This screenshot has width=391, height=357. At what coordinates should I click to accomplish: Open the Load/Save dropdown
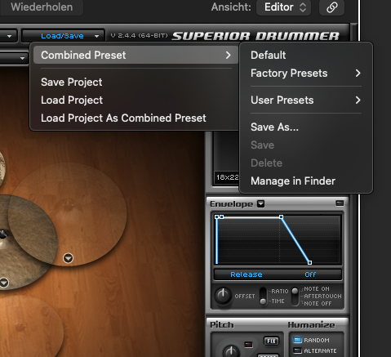(63, 36)
